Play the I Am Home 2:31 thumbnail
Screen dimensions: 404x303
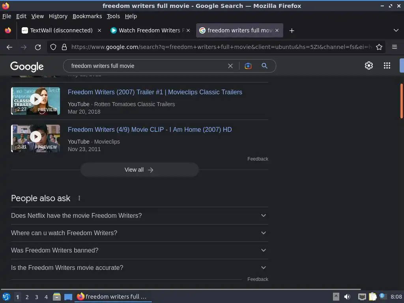coord(36,138)
